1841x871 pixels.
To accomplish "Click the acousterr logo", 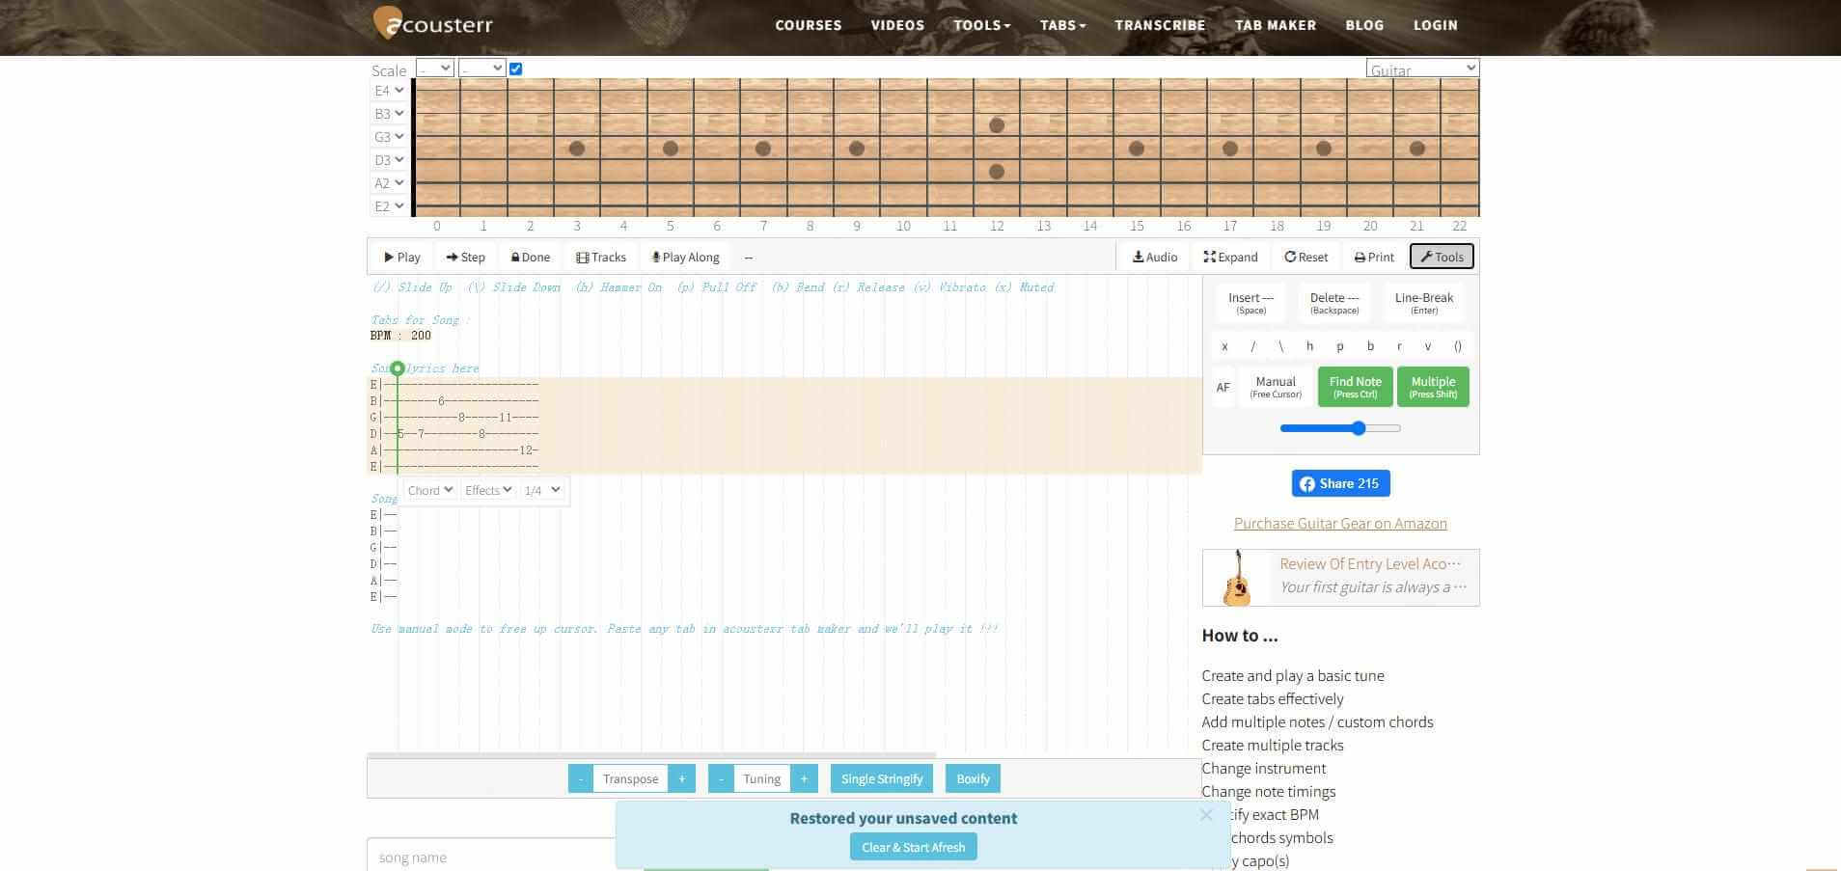I will [433, 23].
